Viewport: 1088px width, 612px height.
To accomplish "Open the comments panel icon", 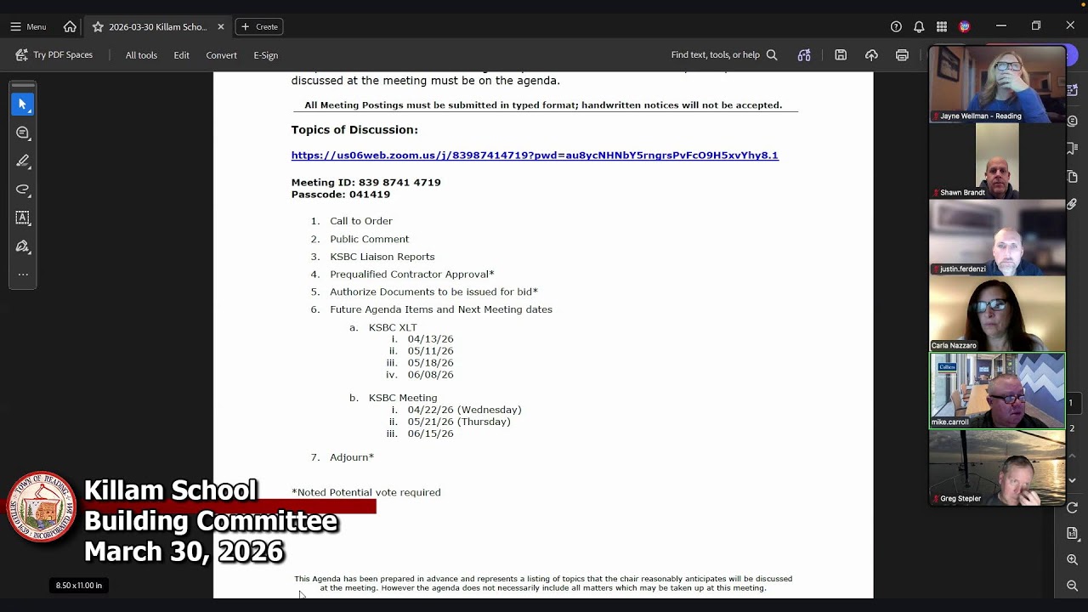I will (1072, 121).
